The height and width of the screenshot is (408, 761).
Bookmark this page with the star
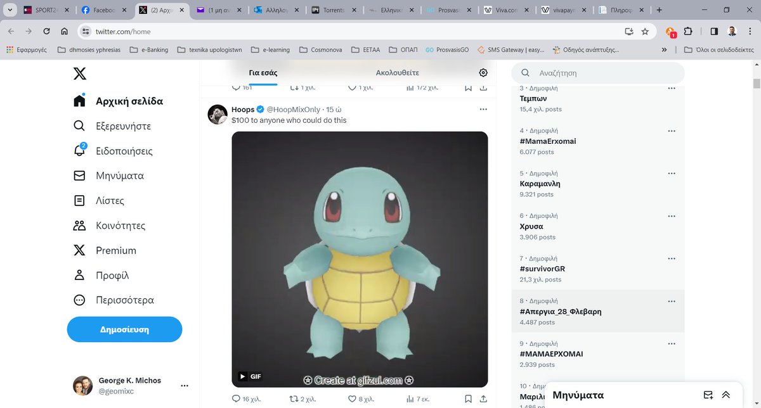tap(645, 31)
